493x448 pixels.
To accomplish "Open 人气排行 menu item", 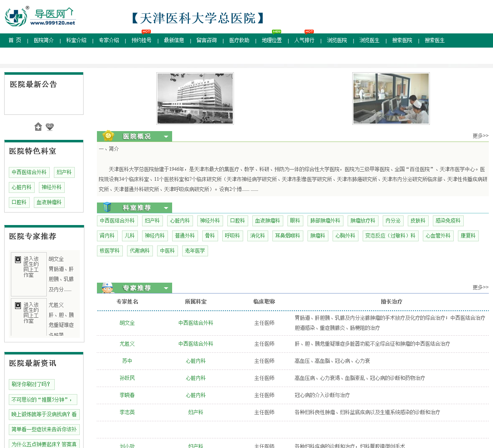I will (x=304, y=40).
